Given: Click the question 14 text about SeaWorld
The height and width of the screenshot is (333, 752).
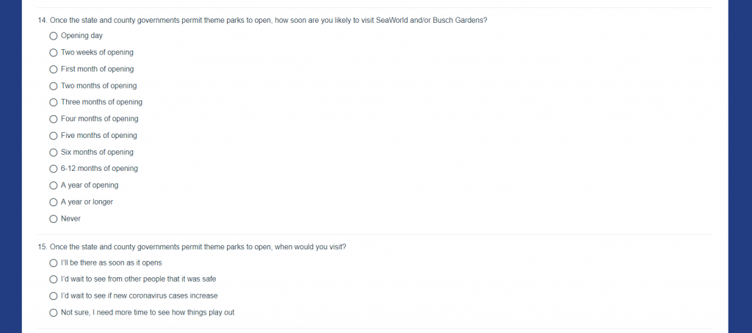Looking at the screenshot, I should point(262,21).
